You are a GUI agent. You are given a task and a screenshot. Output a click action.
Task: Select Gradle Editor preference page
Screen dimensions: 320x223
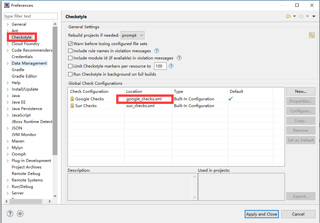click(x=24, y=76)
